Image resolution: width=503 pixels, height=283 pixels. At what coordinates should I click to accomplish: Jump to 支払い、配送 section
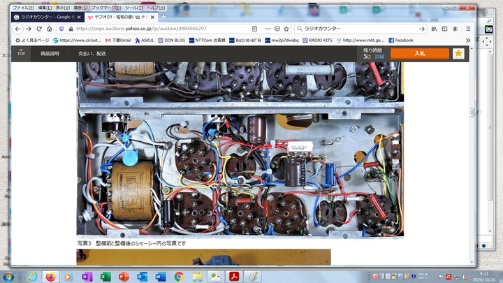92,53
